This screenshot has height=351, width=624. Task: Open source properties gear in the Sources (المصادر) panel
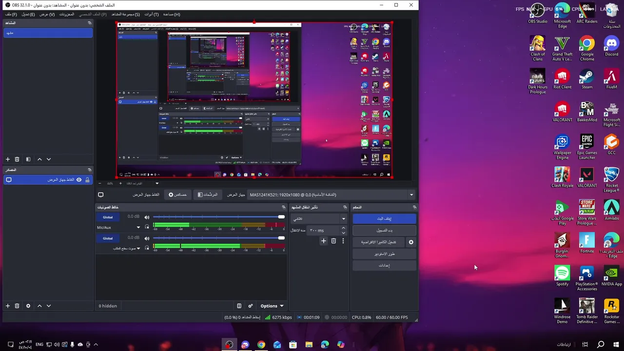click(x=28, y=306)
